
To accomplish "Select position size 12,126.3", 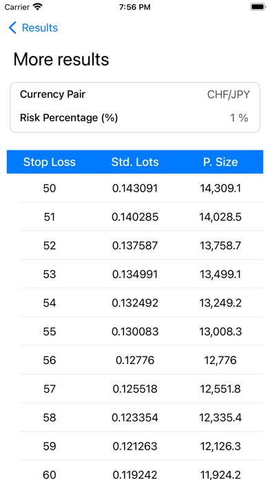I will pyautogui.click(x=220, y=446).
